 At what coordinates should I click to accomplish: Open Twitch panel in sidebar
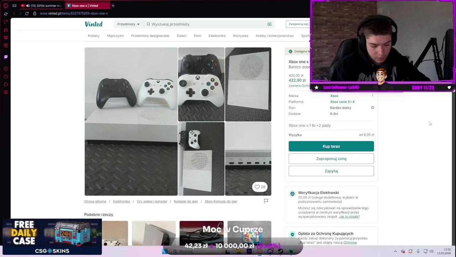click(x=6, y=57)
